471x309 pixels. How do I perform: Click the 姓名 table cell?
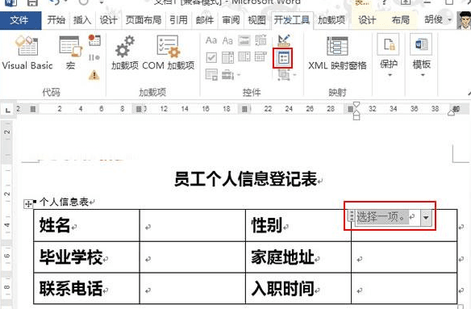tap(86, 225)
